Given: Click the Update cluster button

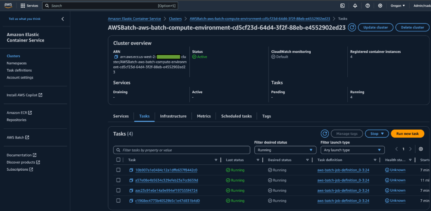Looking at the screenshot, I should (x=376, y=27).
